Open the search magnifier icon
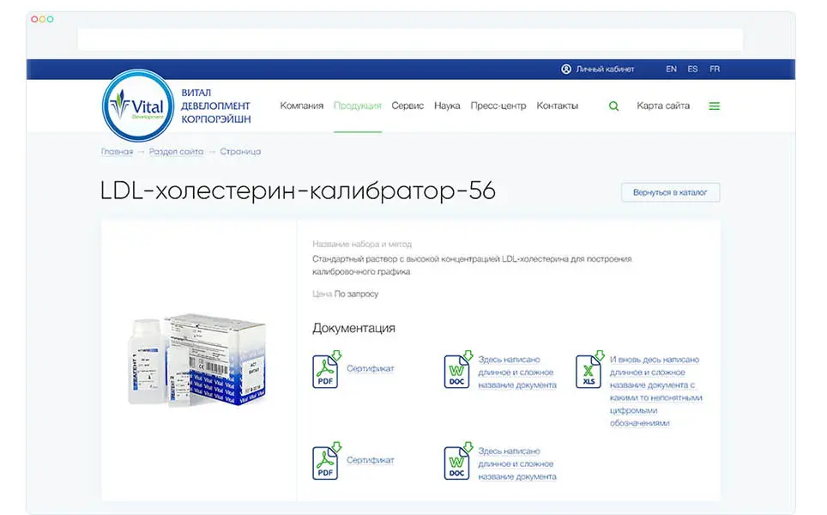 (x=613, y=106)
